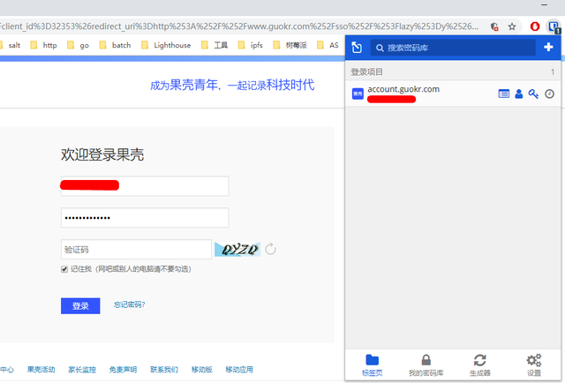Viewport: 565px width, 383px height.
Task: Open the 生成器 generator tab
Action: (x=479, y=365)
